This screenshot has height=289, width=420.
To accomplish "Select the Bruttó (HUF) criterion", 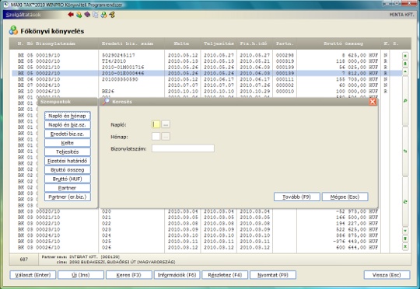I will point(67,179).
